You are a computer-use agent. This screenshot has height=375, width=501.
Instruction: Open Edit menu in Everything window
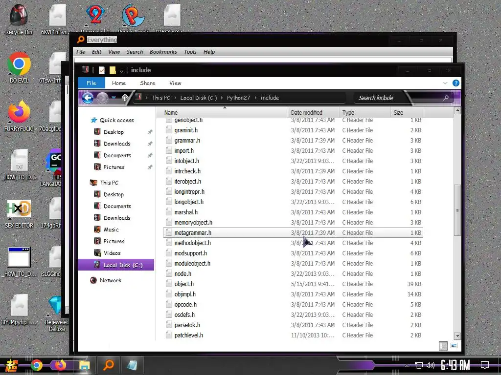click(96, 52)
